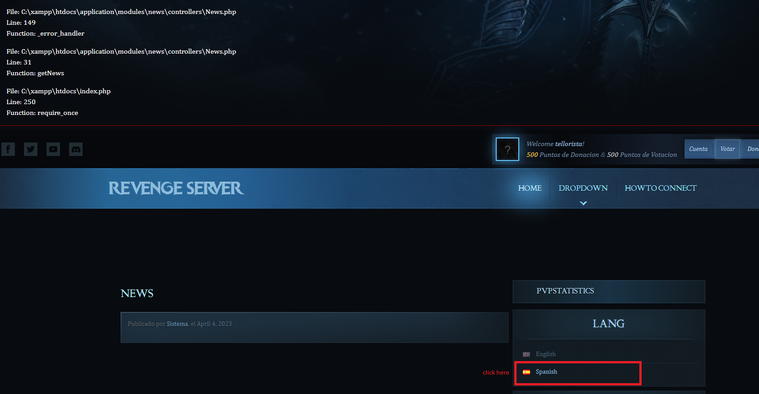The width and height of the screenshot is (759, 394).
Task: Click the partially visible Donar button
Action: [x=751, y=149]
